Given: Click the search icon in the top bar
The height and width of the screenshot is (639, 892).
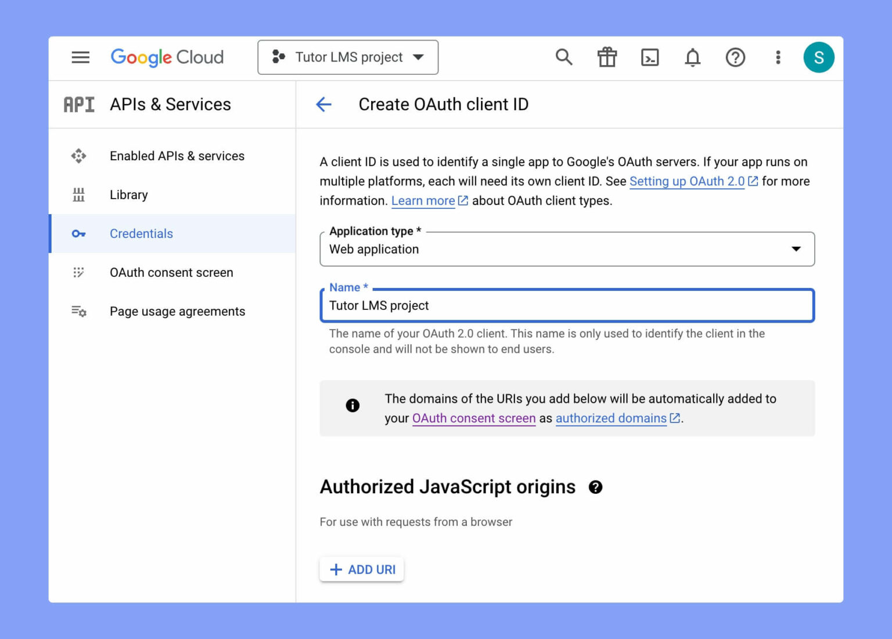Looking at the screenshot, I should pos(563,57).
